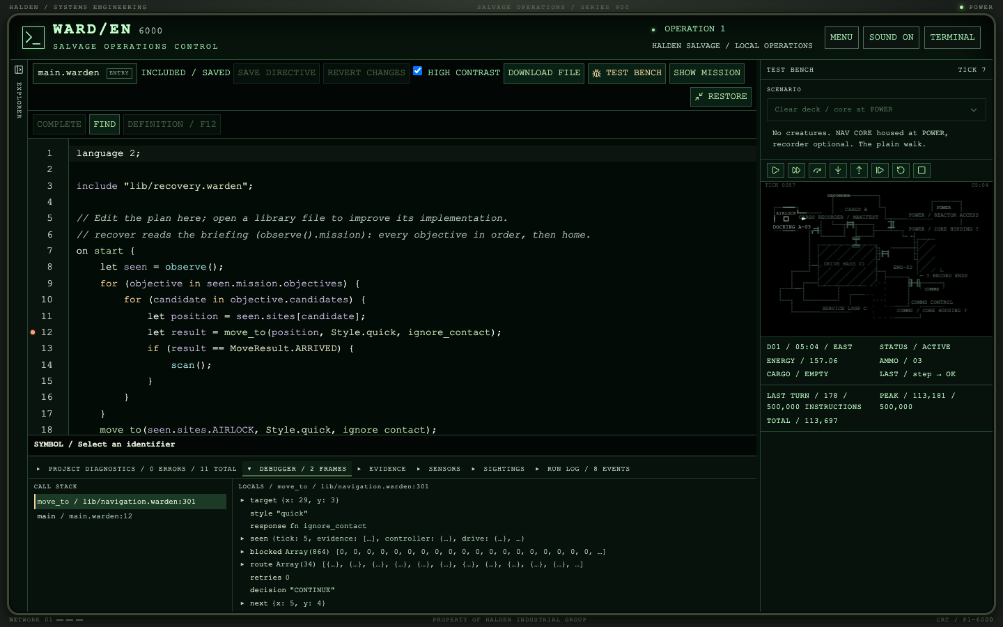
Task: Click the stop square icon
Action: click(x=922, y=170)
